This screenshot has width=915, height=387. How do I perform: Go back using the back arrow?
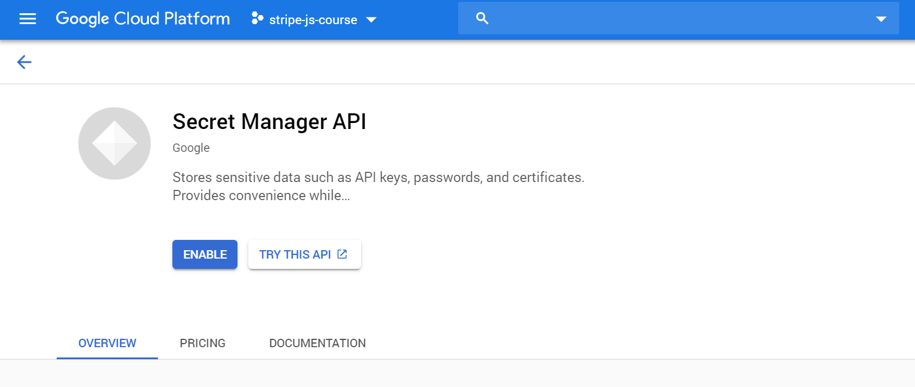click(24, 62)
